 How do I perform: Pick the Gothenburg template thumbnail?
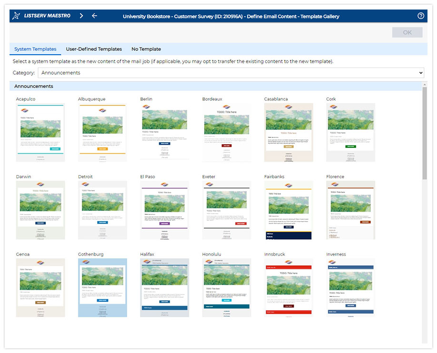click(102, 288)
